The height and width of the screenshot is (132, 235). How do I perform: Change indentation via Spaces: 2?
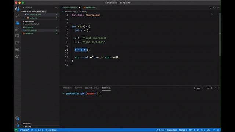click(x=183, y=130)
